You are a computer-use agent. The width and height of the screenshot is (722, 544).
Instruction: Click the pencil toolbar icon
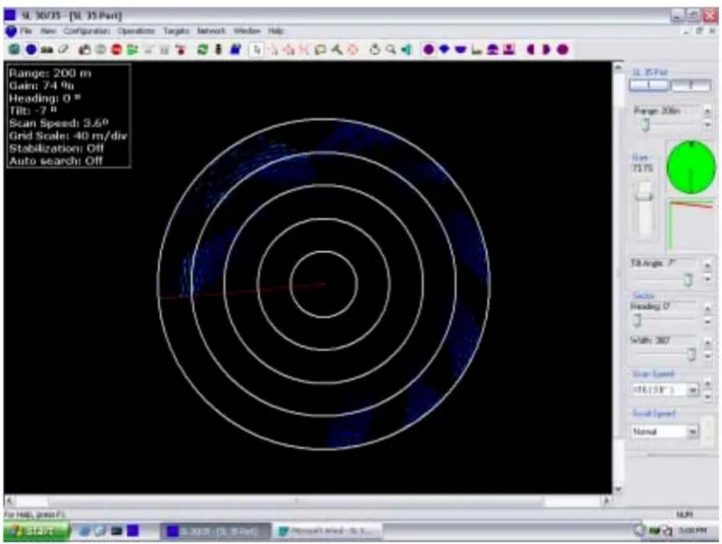[63, 49]
